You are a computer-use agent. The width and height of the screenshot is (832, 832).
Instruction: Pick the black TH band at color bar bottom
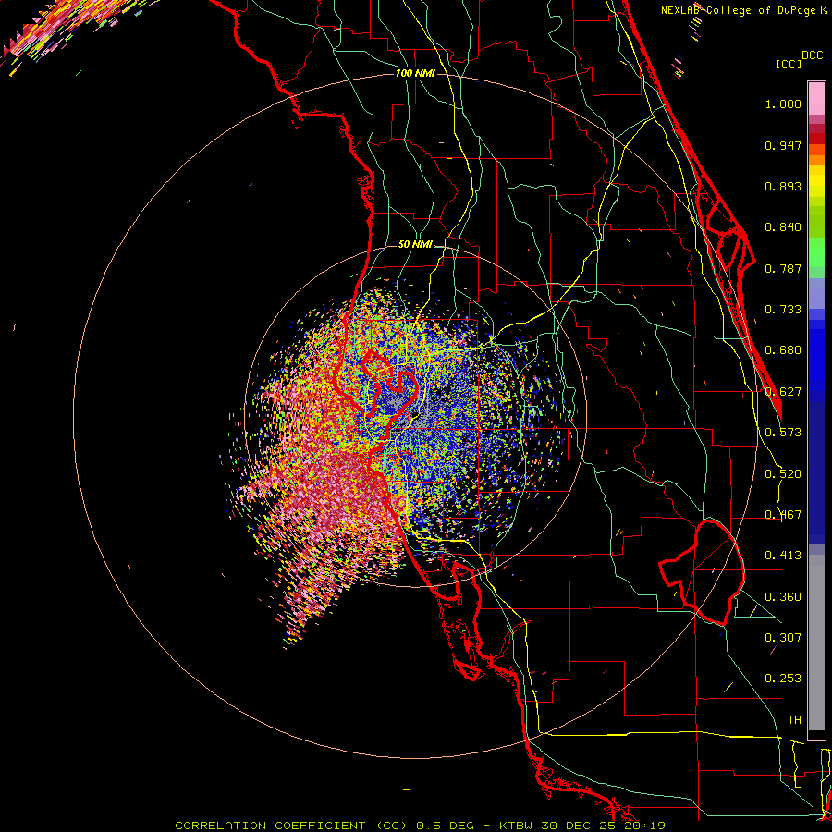[816, 734]
